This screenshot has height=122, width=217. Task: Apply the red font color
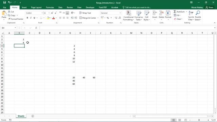tap(54, 18)
